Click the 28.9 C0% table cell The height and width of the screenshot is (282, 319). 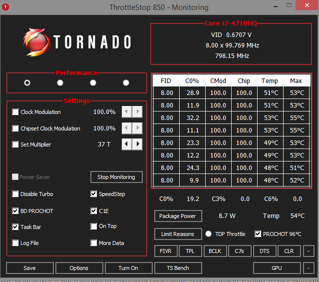click(193, 93)
